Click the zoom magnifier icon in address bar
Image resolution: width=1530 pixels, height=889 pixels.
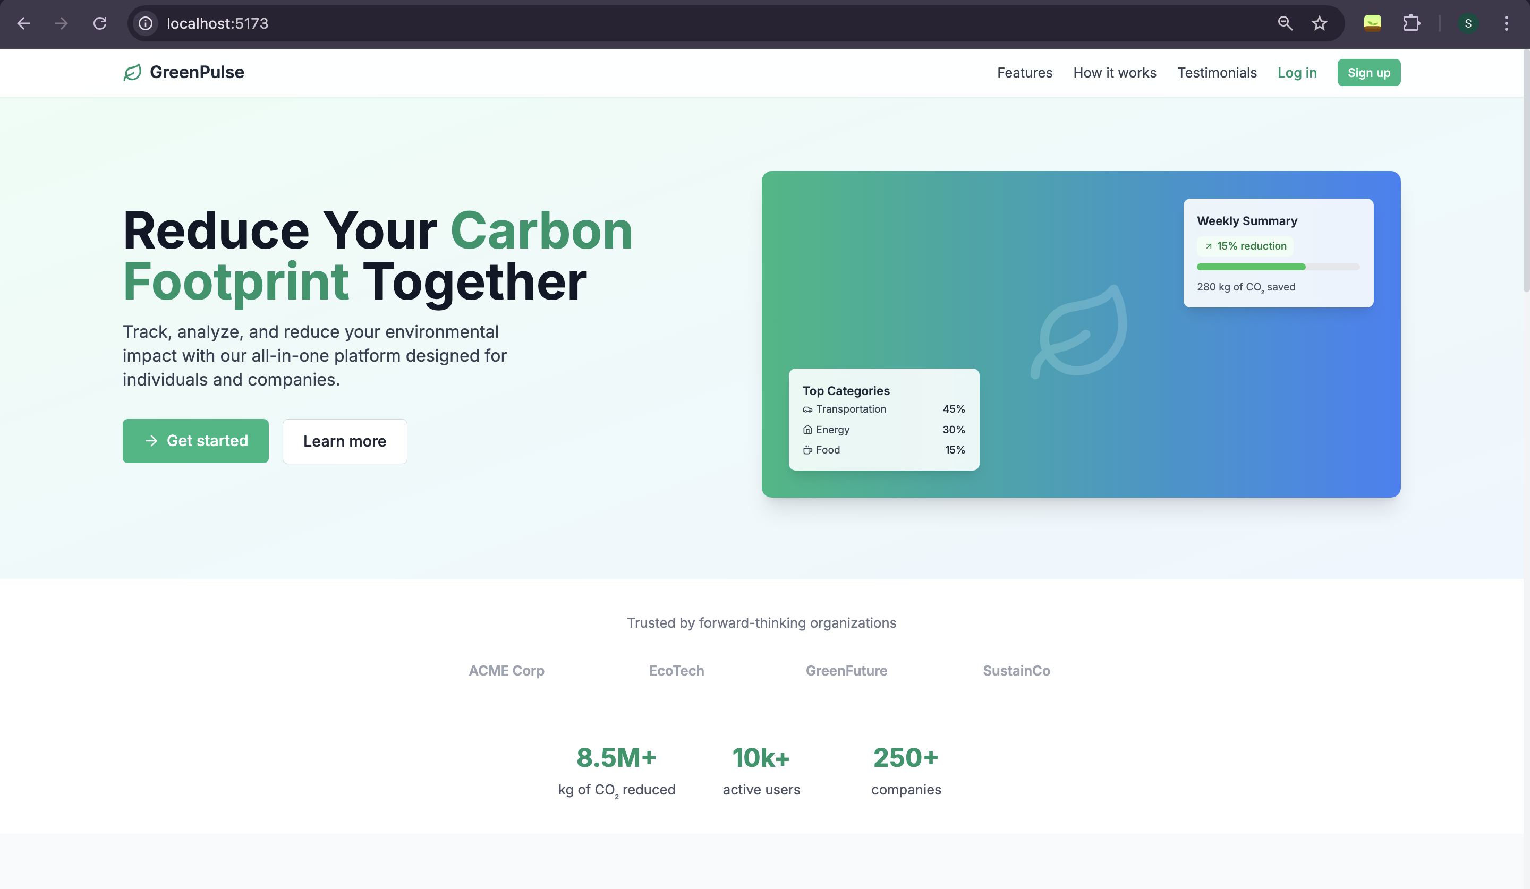pos(1285,23)
